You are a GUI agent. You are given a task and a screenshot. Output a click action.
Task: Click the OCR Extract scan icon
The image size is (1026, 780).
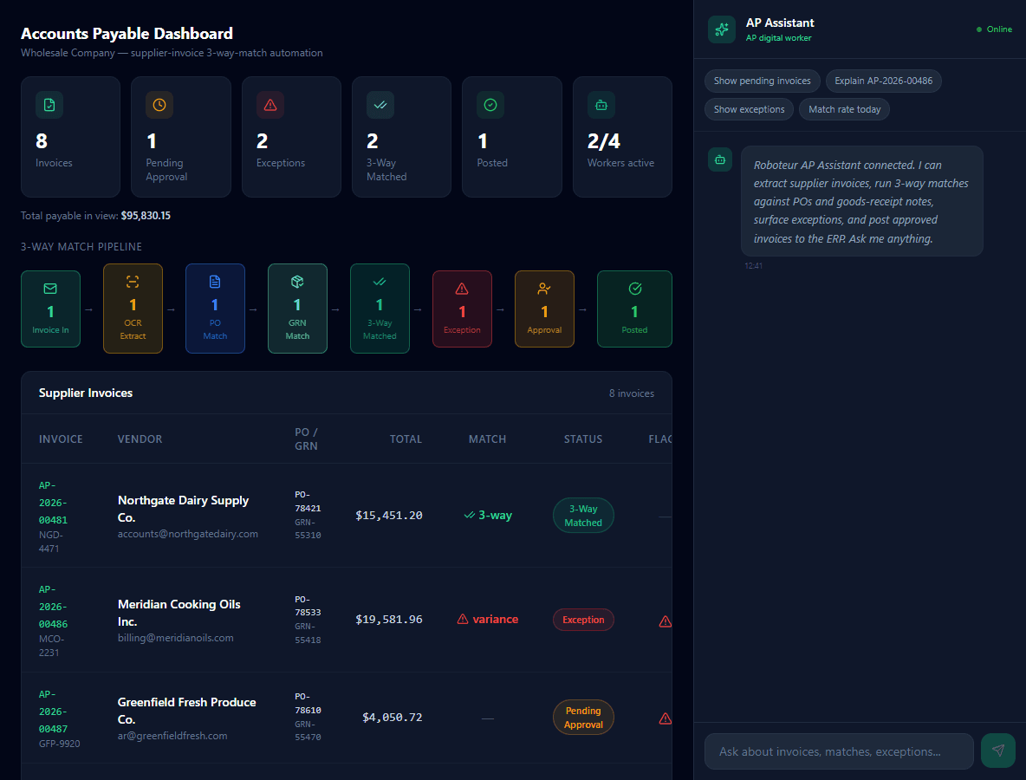133,282
